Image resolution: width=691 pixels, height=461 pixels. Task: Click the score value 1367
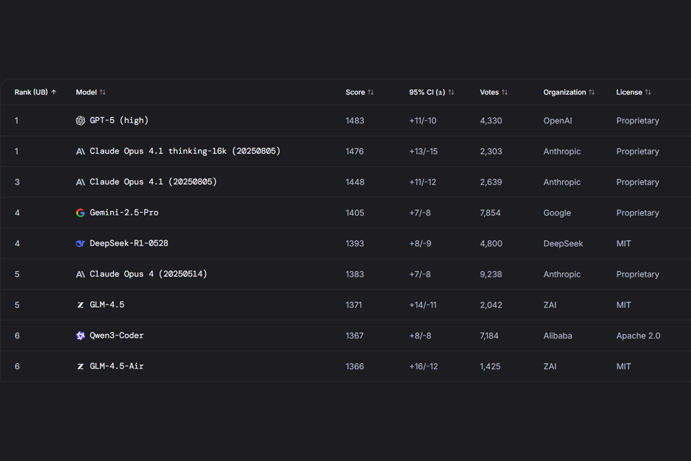354,336
